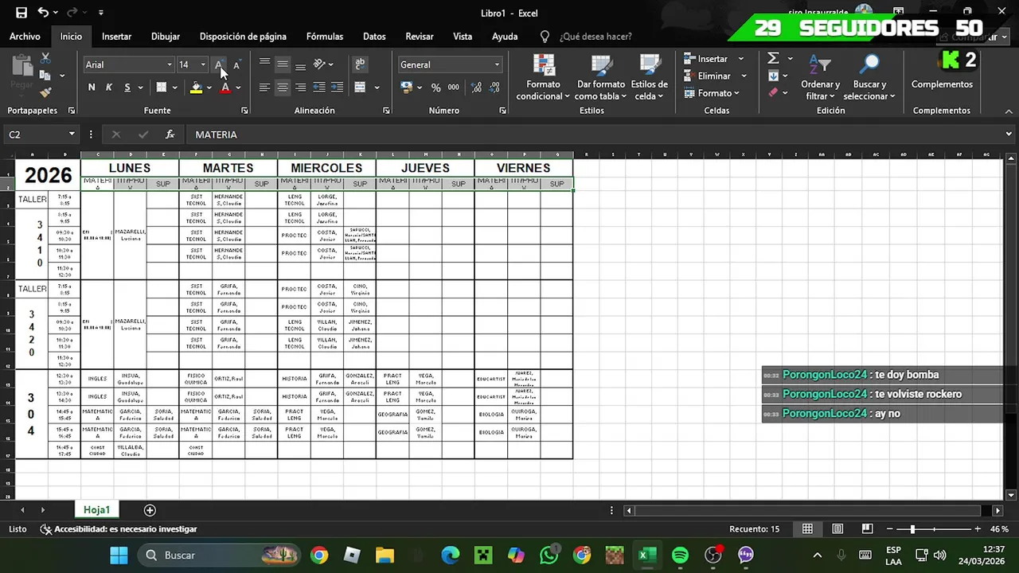Toggle underline (S) formatting

127,88
